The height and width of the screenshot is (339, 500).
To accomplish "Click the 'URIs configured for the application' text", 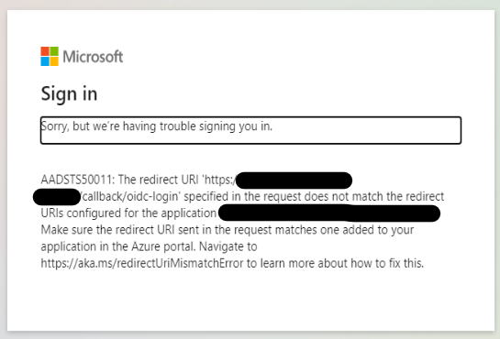I will pyautogui.click(x=128, y=213).
